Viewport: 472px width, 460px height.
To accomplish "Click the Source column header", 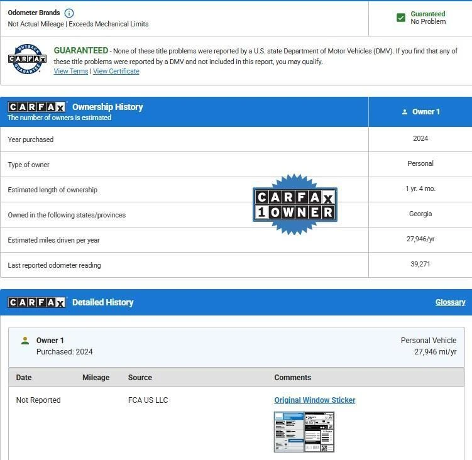I will click(x=140, y=378).
